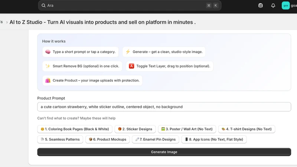Pick the Seamless Patterns category
The width and height of the screenshot is (297, 167).
tap(60, 140)
